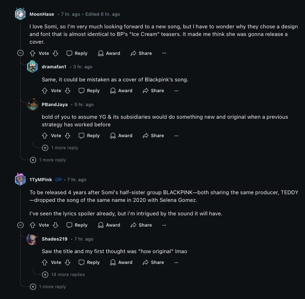The image size is (305, 299).
Task: Downvote 1TyMPink's comment
Action: (x=55, y=225)
